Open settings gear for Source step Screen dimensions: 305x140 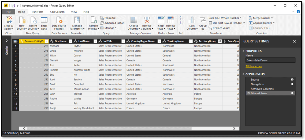pyautogui.click(x=292, y=80)
